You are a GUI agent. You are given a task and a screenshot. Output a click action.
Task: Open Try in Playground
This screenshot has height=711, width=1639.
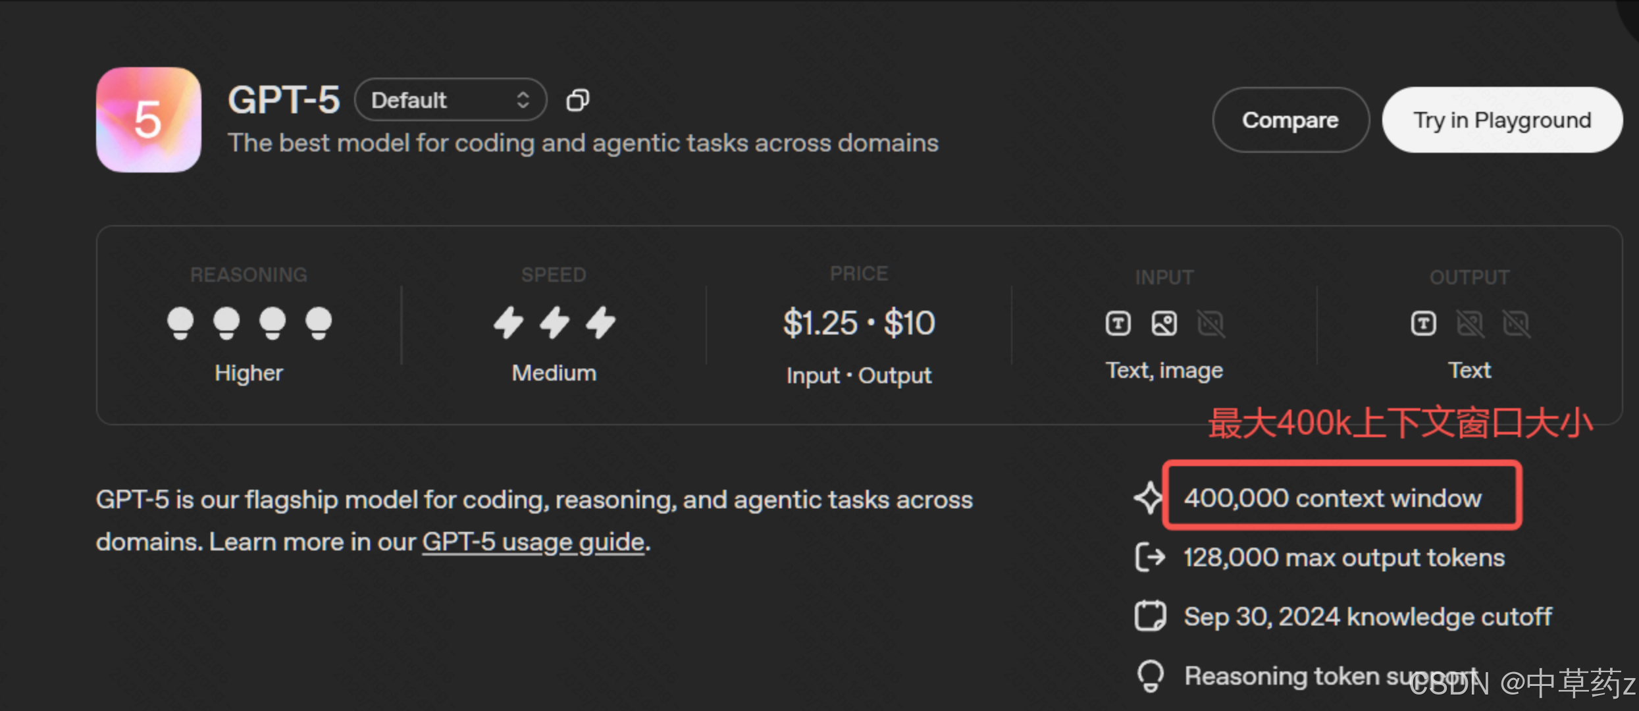[1502, 120]
